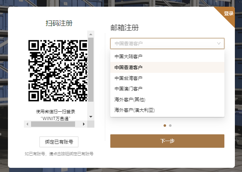
Task: Select 海外客户(其他) option
Action: pyautogui.click(x=167, y=100)
